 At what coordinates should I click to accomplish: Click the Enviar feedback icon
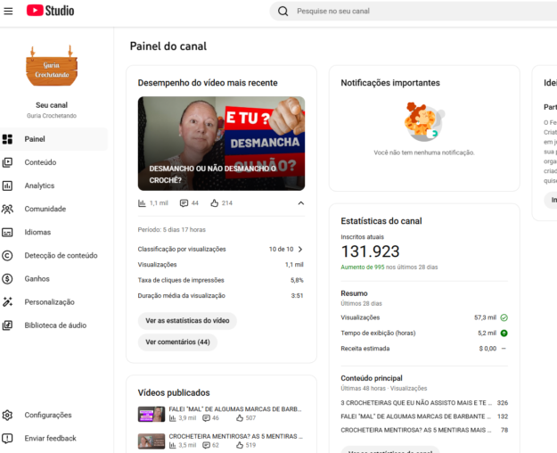7,439
